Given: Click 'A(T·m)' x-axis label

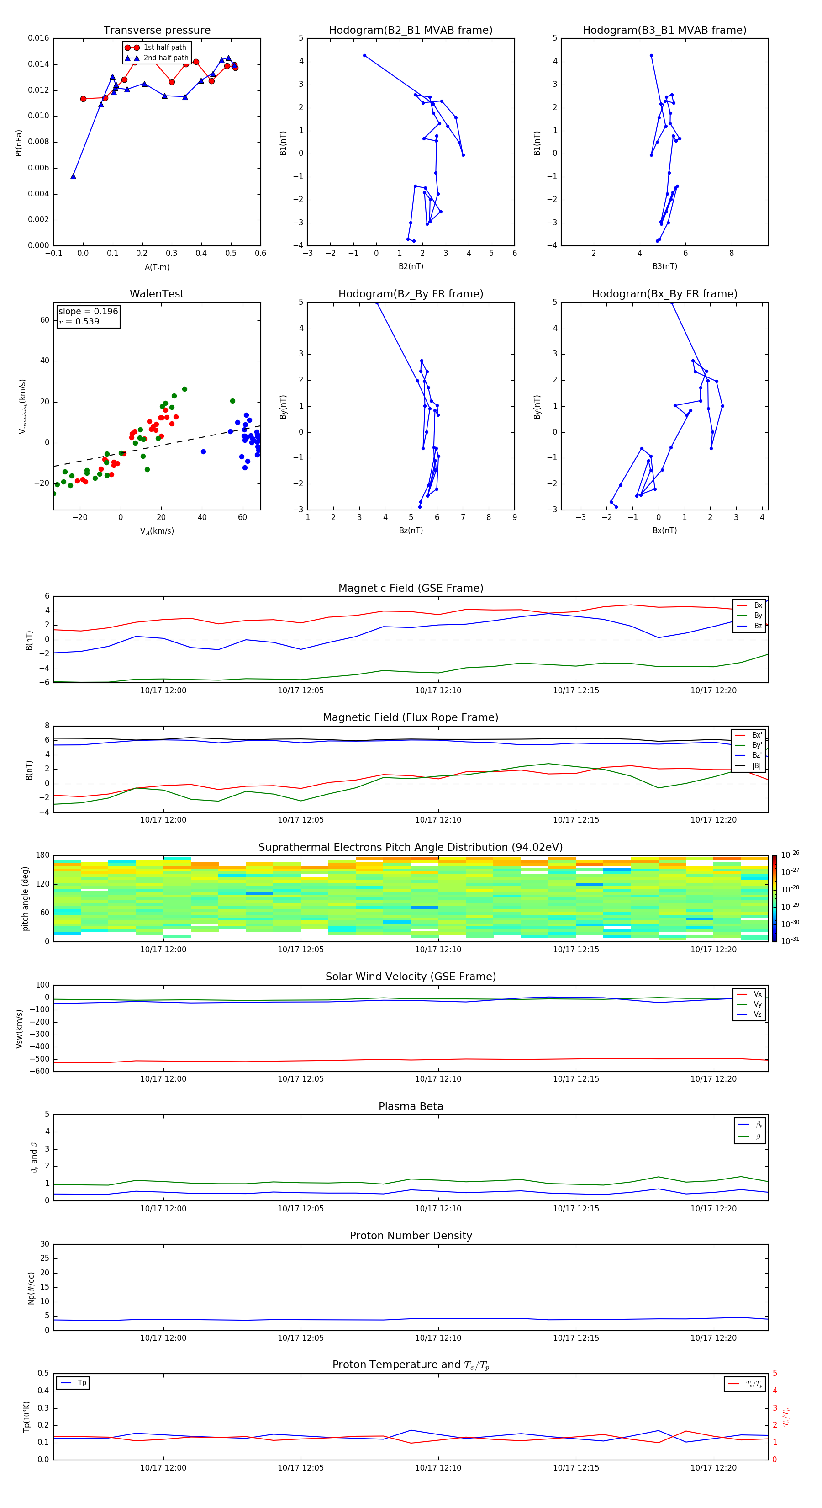Looking at the screenshot, I should point(157,267).
